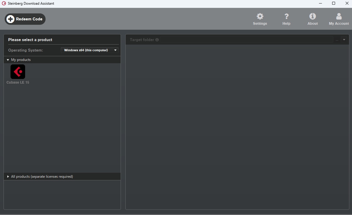
Task: Maximize the Steinberg Download Assistant window
Action: [334, 3]
